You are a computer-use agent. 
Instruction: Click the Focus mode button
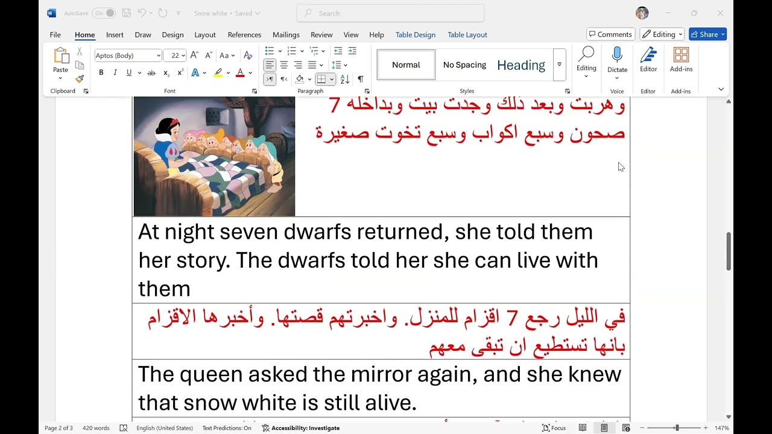554,428
